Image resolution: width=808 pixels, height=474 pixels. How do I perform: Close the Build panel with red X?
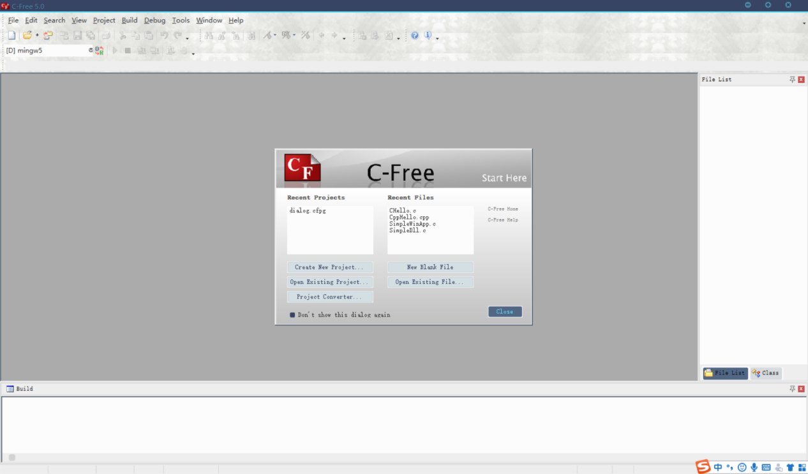coord(801,389)
